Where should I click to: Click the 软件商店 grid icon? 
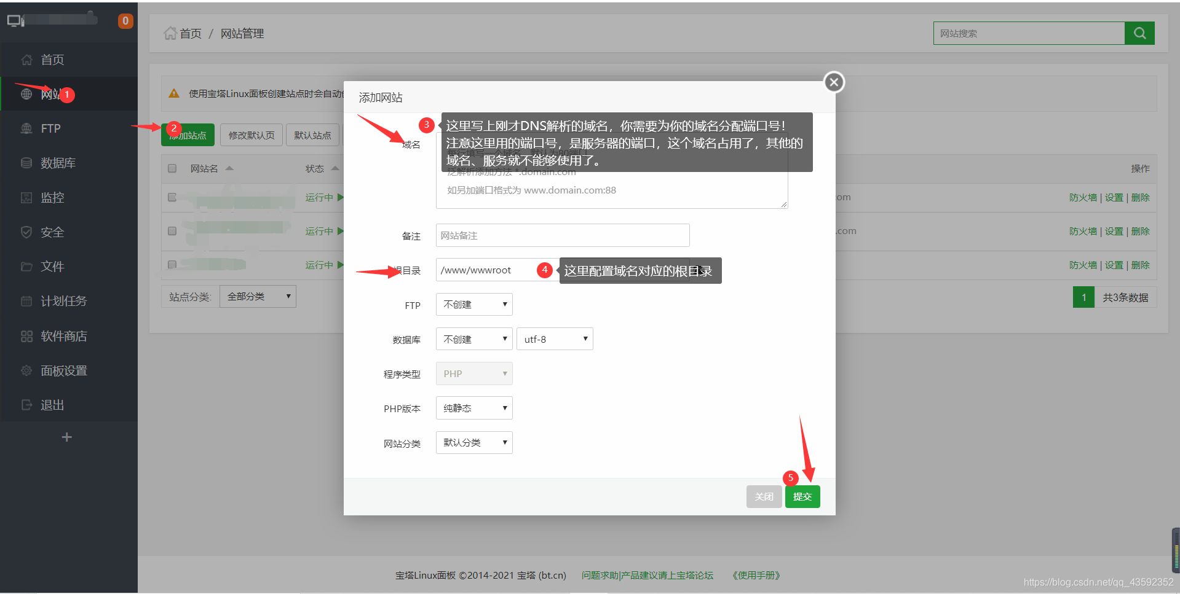(x=26, y=336)
